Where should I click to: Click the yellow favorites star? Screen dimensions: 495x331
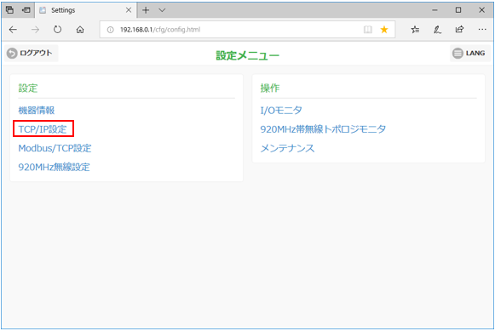[x=384, y=30]
